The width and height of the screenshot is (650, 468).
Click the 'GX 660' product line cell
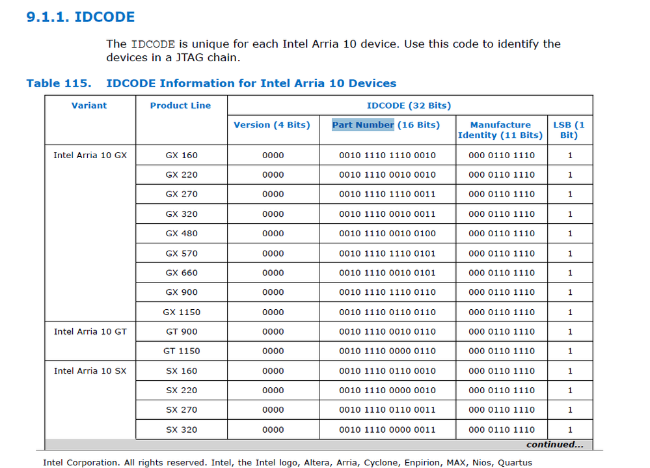tap(182, 273)
